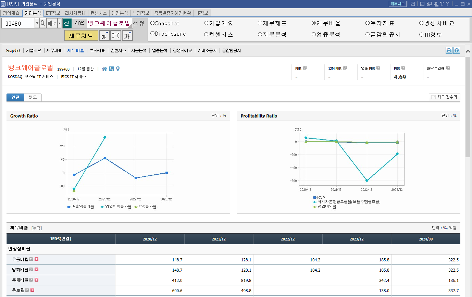
Task: Open the 지분분석 sub-menu link
Action: [x=139, y=50]
